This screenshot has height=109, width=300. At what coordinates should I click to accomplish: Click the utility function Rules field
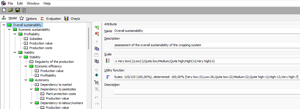(x=207, y=77)
